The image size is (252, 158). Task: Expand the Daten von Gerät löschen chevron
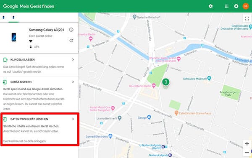tap(73, 119)
